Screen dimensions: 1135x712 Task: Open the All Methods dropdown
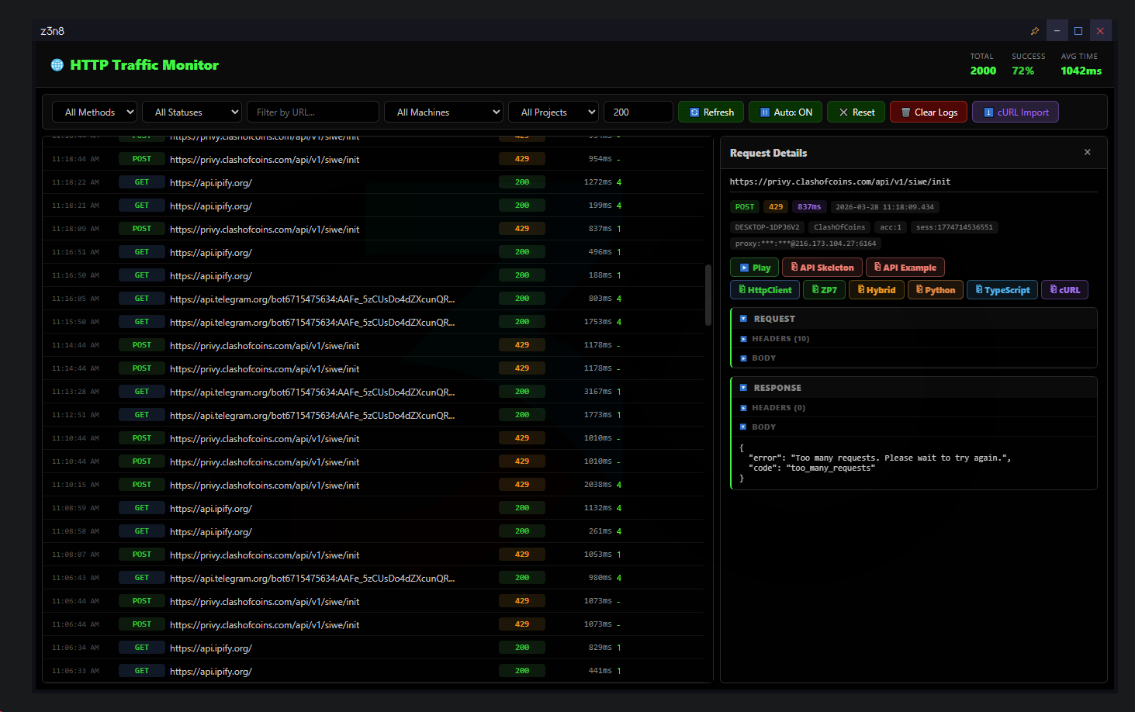tap(95, 112)
